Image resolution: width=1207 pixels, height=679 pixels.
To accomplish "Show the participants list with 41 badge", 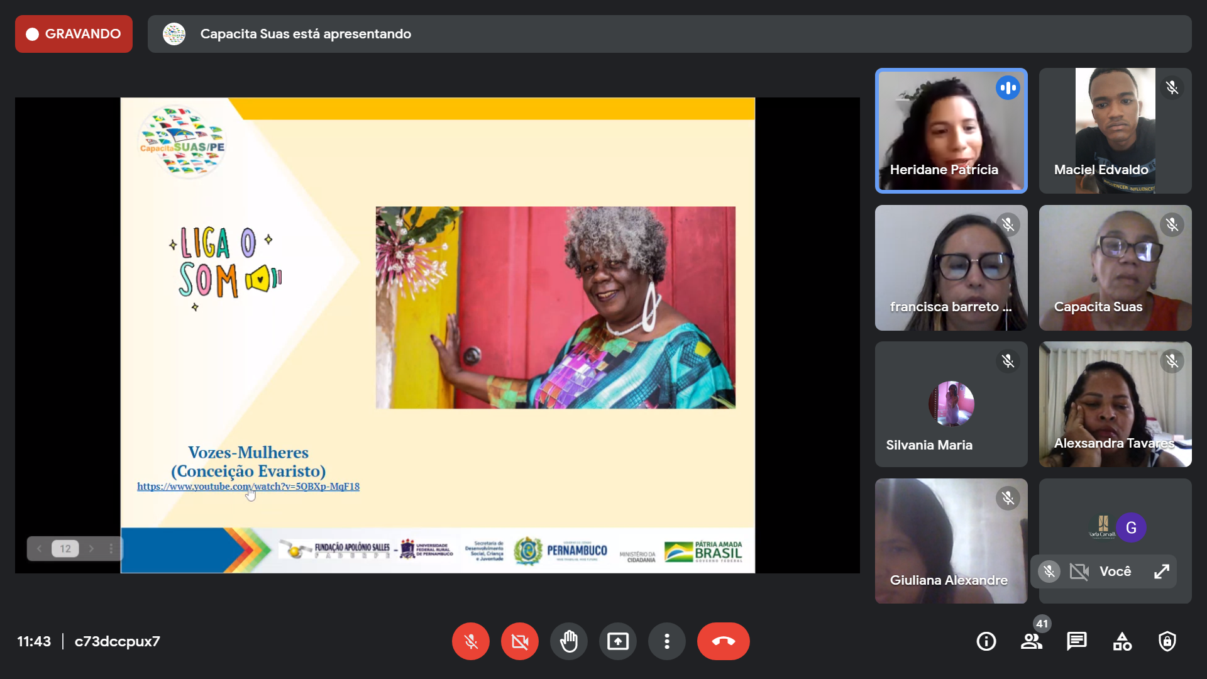I will [x=1031, y=641].
